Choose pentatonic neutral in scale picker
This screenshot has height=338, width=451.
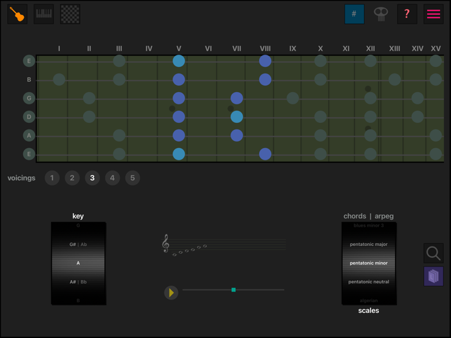pyautogui.click(x=369, y=282)
